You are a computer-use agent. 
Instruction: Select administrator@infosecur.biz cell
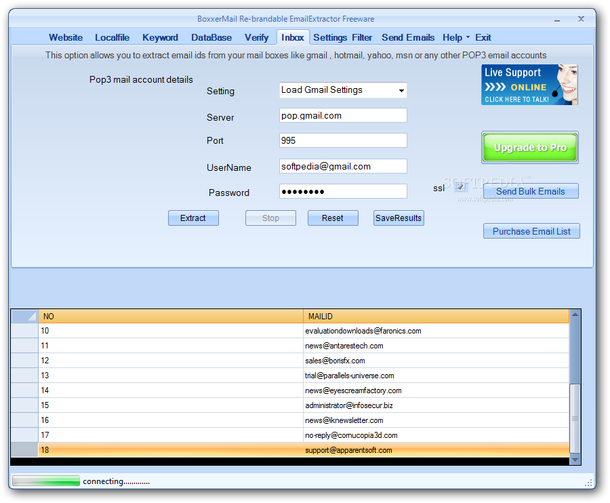[x=436, y=405]
